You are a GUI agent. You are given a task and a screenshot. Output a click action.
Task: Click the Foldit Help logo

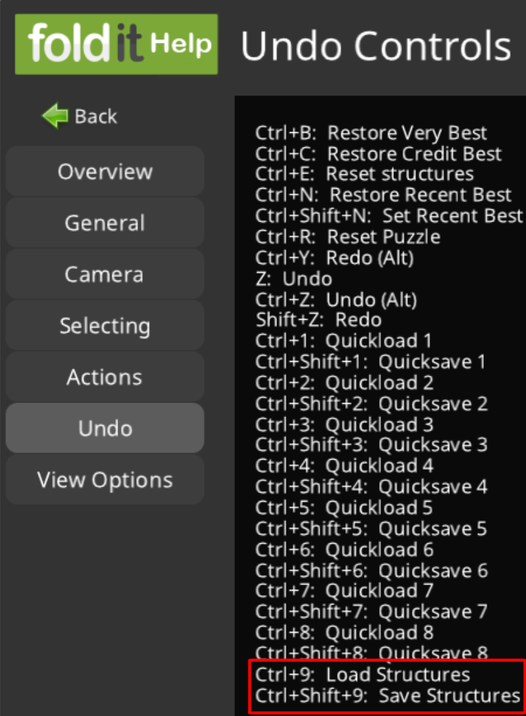[x=116, y=44]
